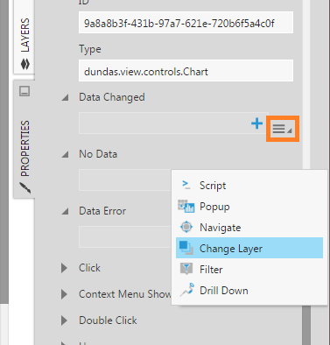Viewport: 330px width, 345px height.
Task: Open the Layers side tab
Action: pos(25,37)
